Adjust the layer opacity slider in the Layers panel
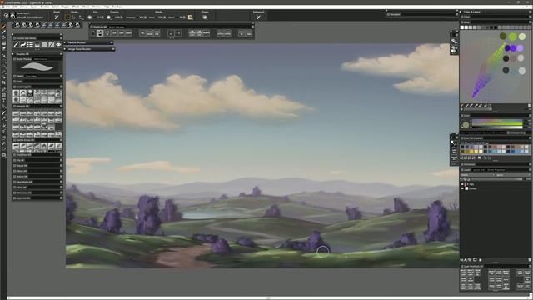Screen dimensions: 533x300 pyautogui.click(x=496, y=179)
